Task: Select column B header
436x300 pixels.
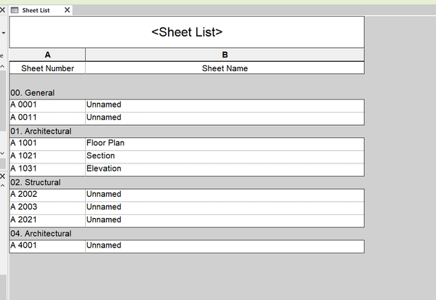Action: pyautogui.click(x=225, y=54)
